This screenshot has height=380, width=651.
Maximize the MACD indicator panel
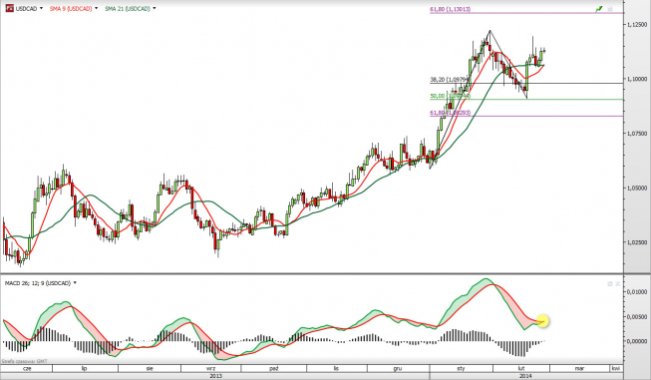tap(610, 283)
